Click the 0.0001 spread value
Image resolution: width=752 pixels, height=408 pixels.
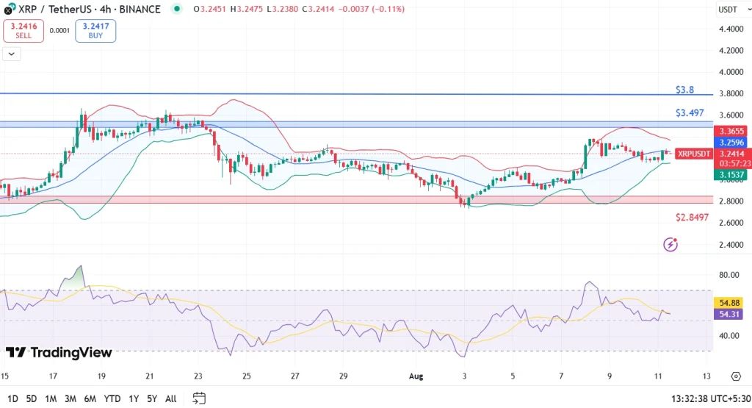click(x=59, y=31)
